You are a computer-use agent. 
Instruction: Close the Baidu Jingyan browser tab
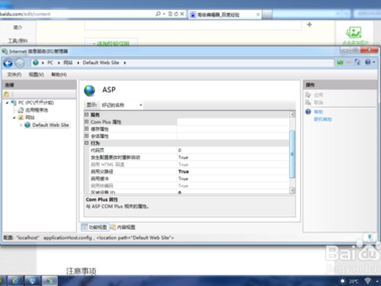click(258, 15)
